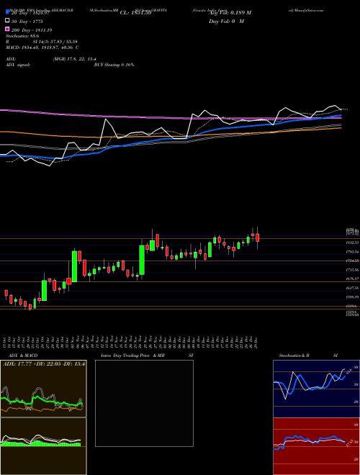Select the '200 Day - 1811.19' legend text
The height and width of the screenshot is (475, 360).
click(x=32, y=30)
